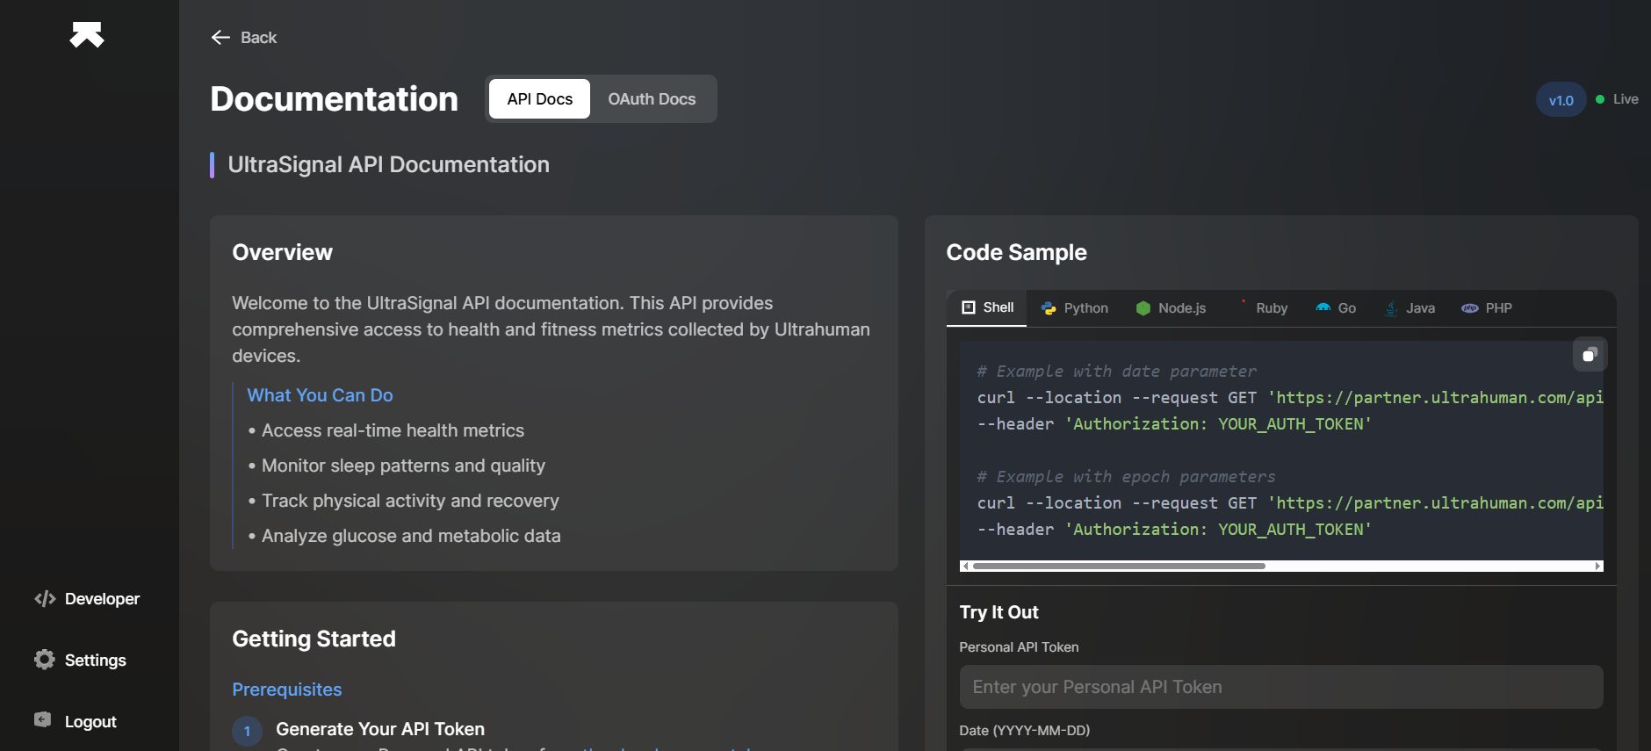Switch to the API Docs tab
Screen dimensions: 1651x751
pyautogui.click(x=540, y=99)
